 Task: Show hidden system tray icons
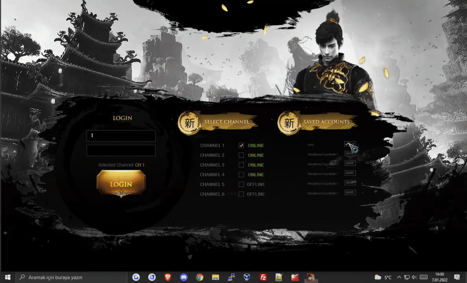pos(399,277)
